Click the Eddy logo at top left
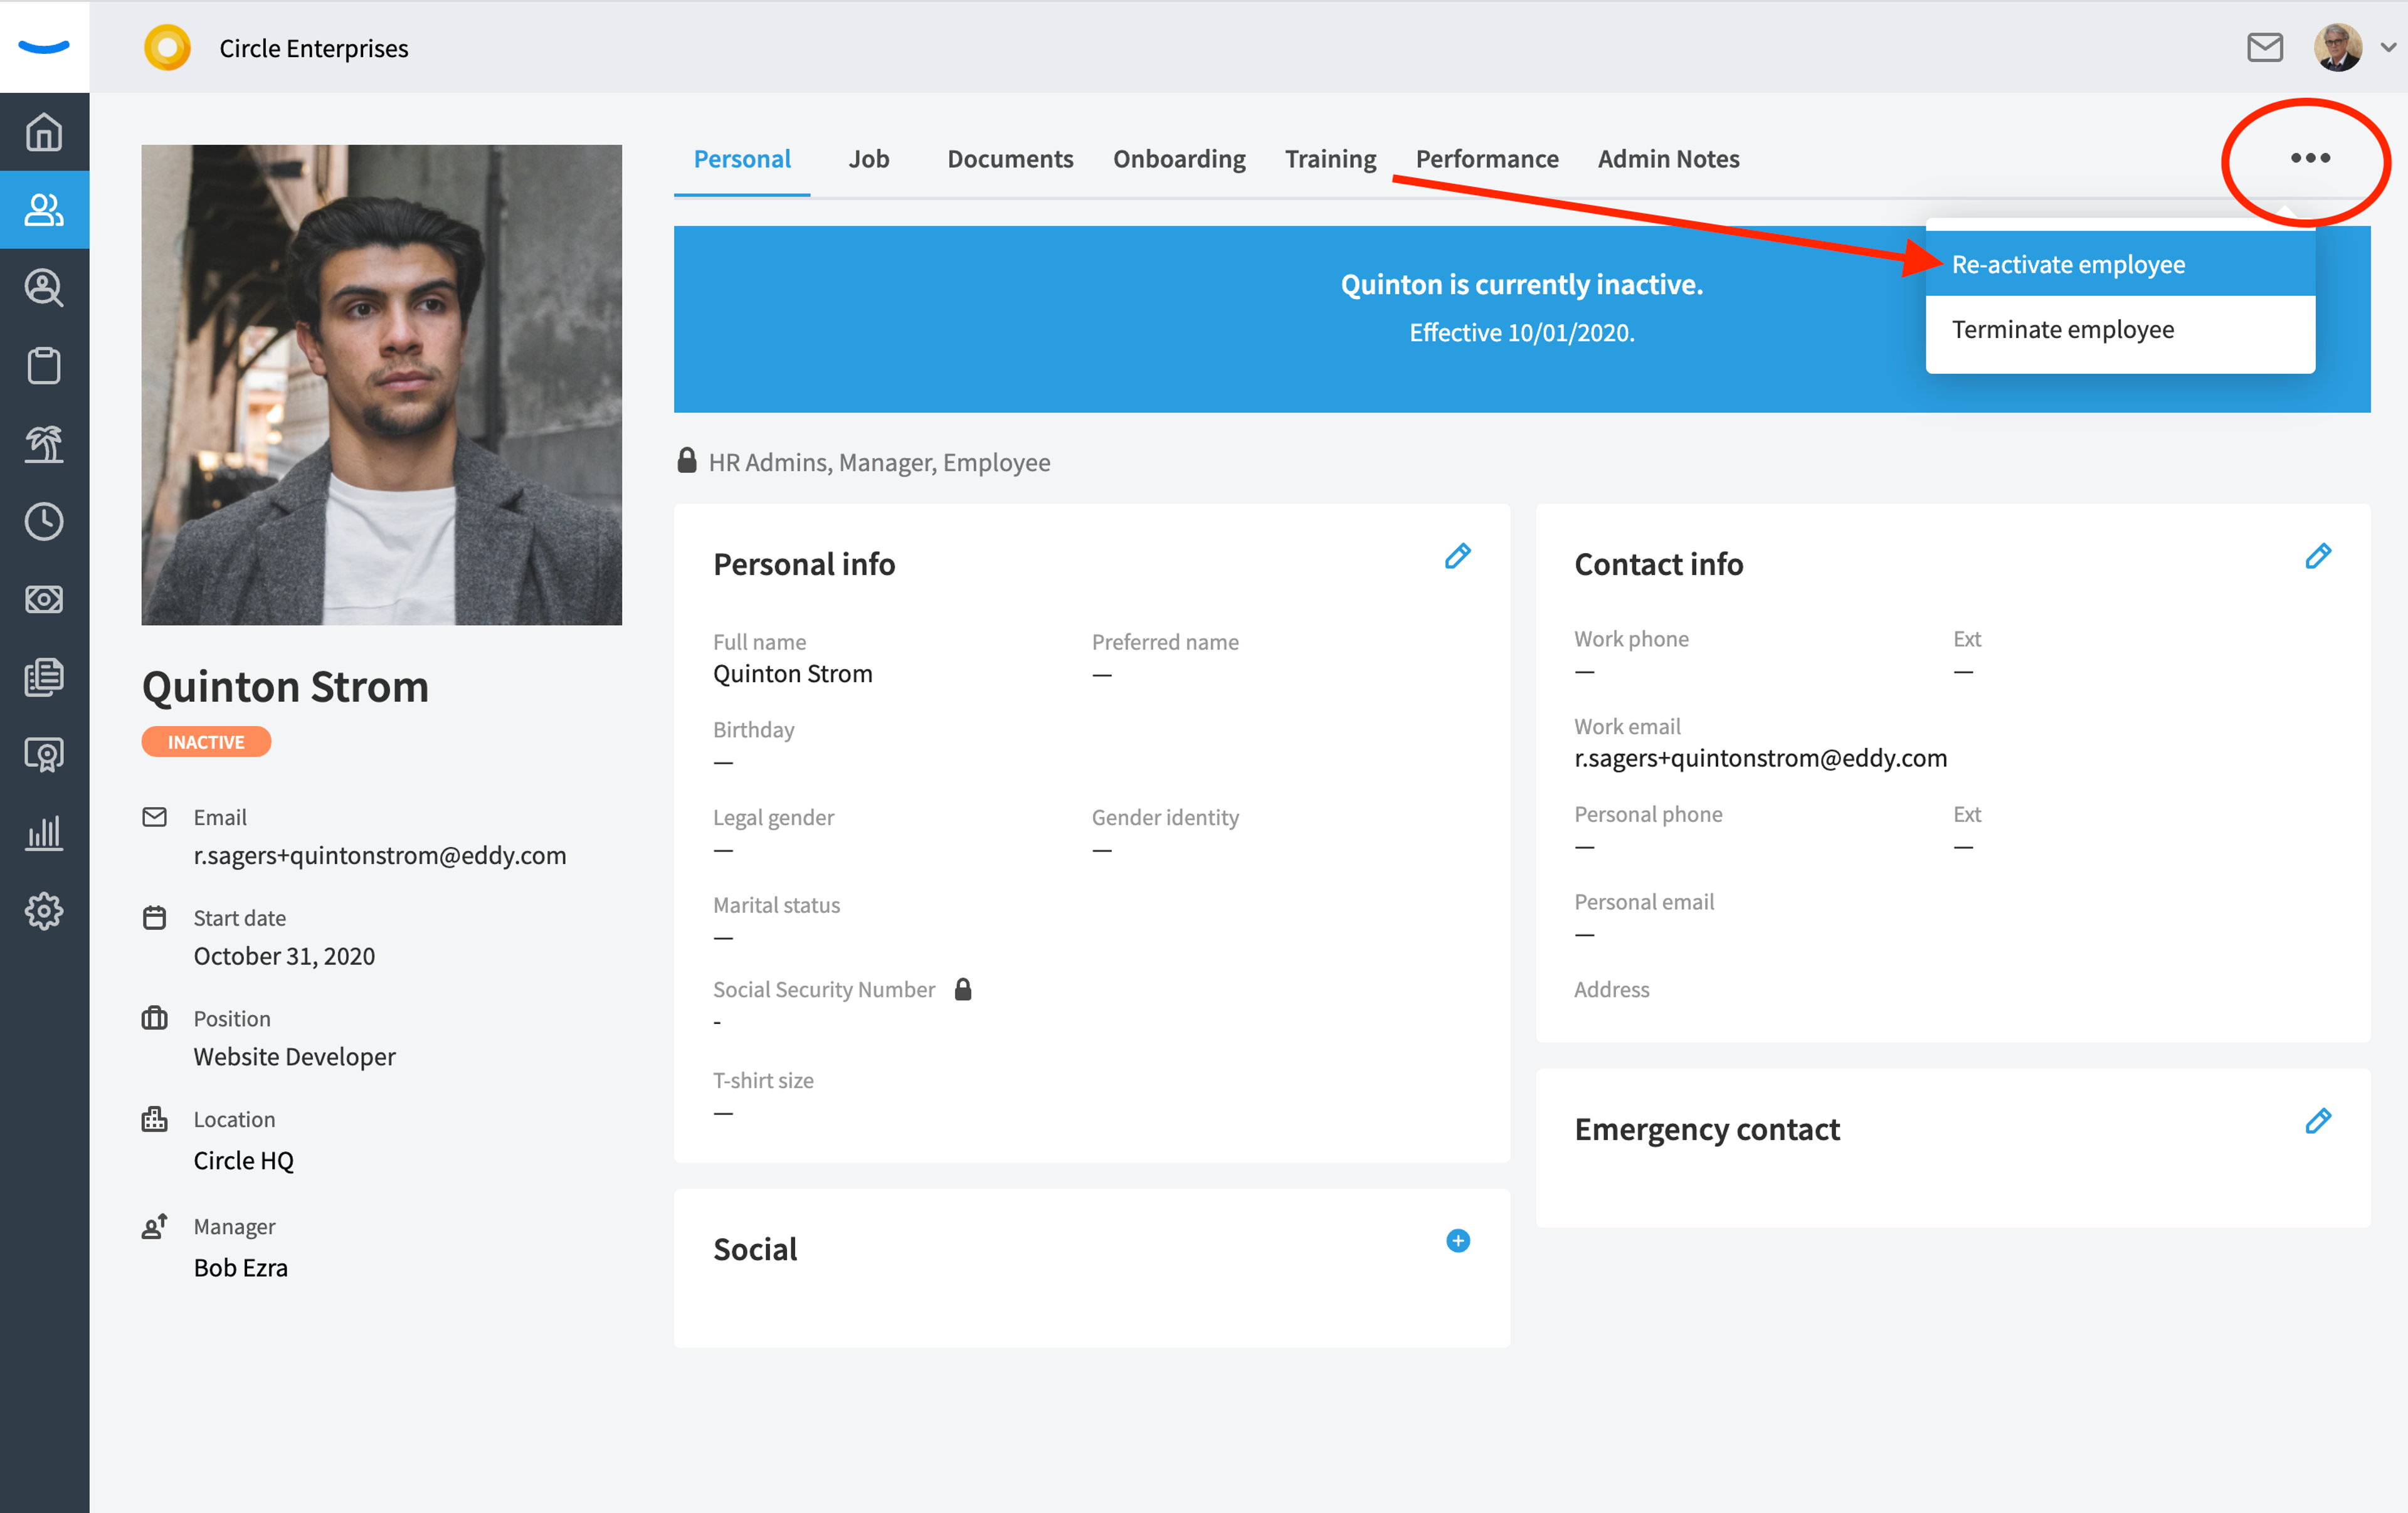The width and height of the screenshot is (2408, 1513). click(x=44, y=46)
